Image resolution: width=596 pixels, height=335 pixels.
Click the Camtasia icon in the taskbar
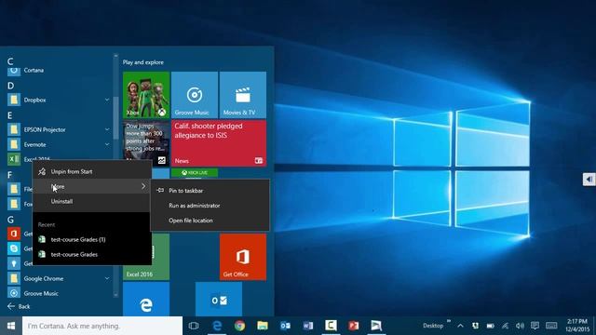tap(331, 326)
